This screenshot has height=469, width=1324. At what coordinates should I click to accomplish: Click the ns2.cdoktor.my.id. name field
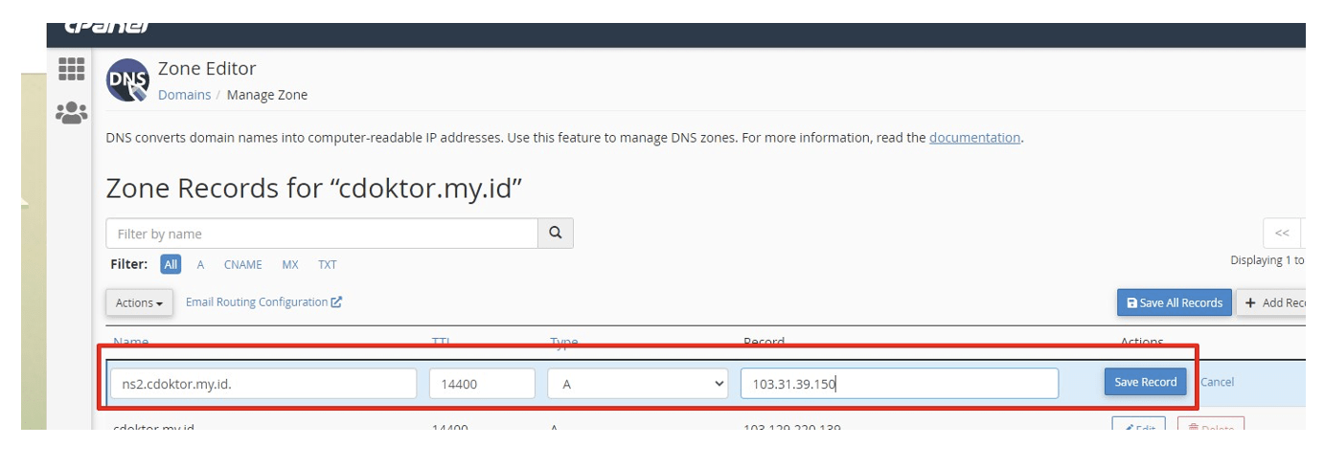click(263, 384)
